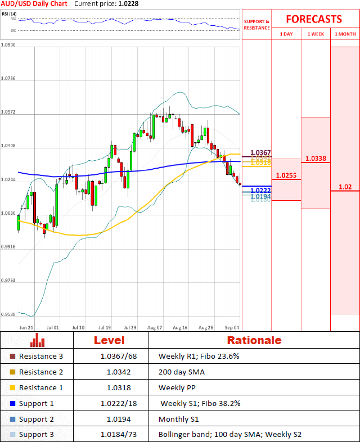Viewport: 360px width, 442px height.
Task: Select the 1 WEEK forecast column header
Action: click(316, 34)
